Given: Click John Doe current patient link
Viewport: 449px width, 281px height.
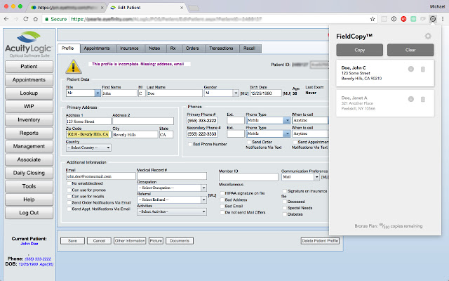Looking at the screenshot, I should pyautogui.click(x=29, y=244).
